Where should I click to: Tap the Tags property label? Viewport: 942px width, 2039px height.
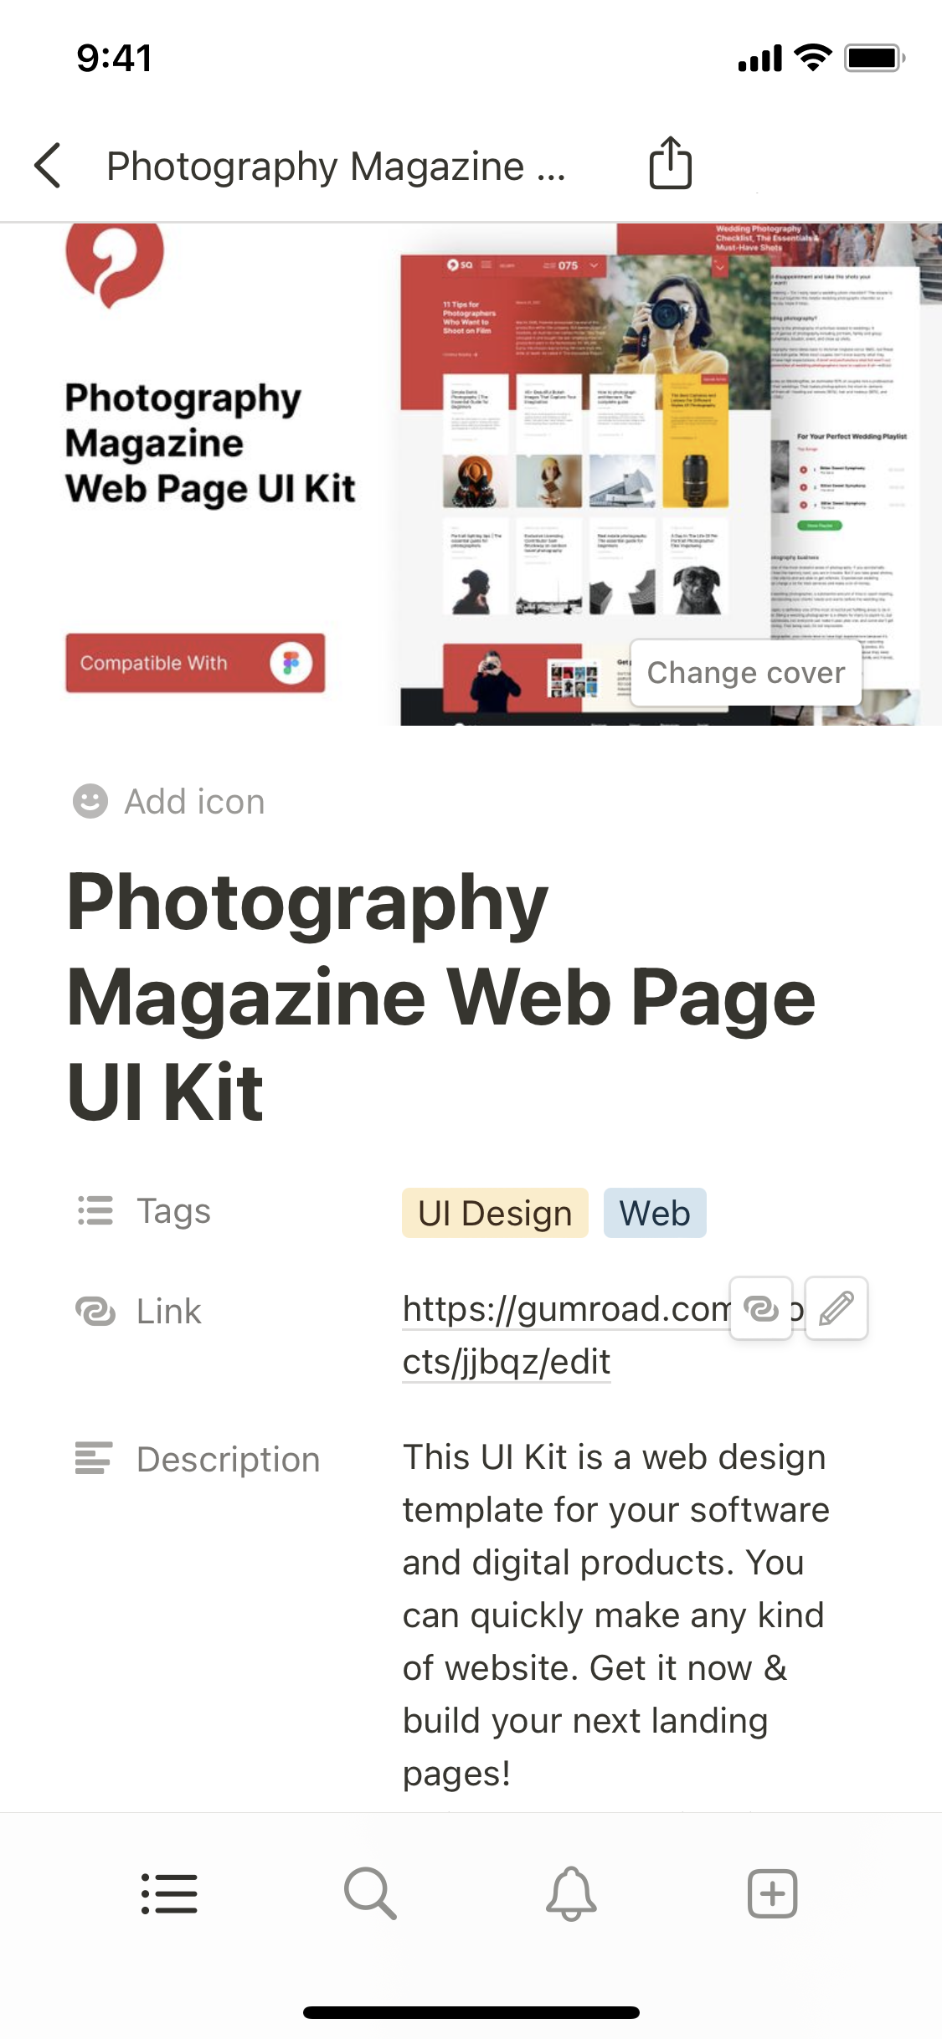[x=173, y=1211]
